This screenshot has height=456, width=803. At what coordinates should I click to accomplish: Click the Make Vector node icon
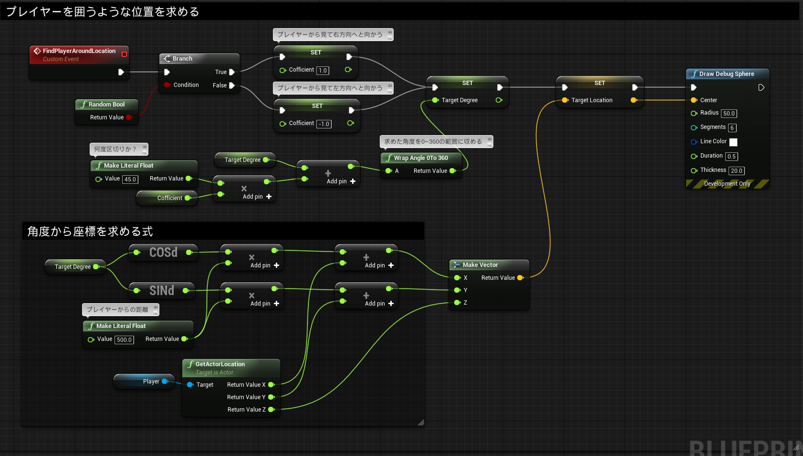click(457, 265)
